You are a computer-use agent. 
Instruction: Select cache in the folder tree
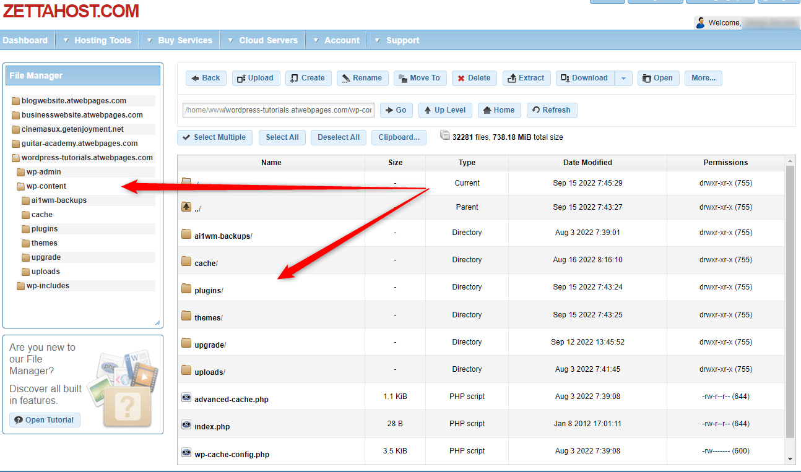[x=42, y=215]
